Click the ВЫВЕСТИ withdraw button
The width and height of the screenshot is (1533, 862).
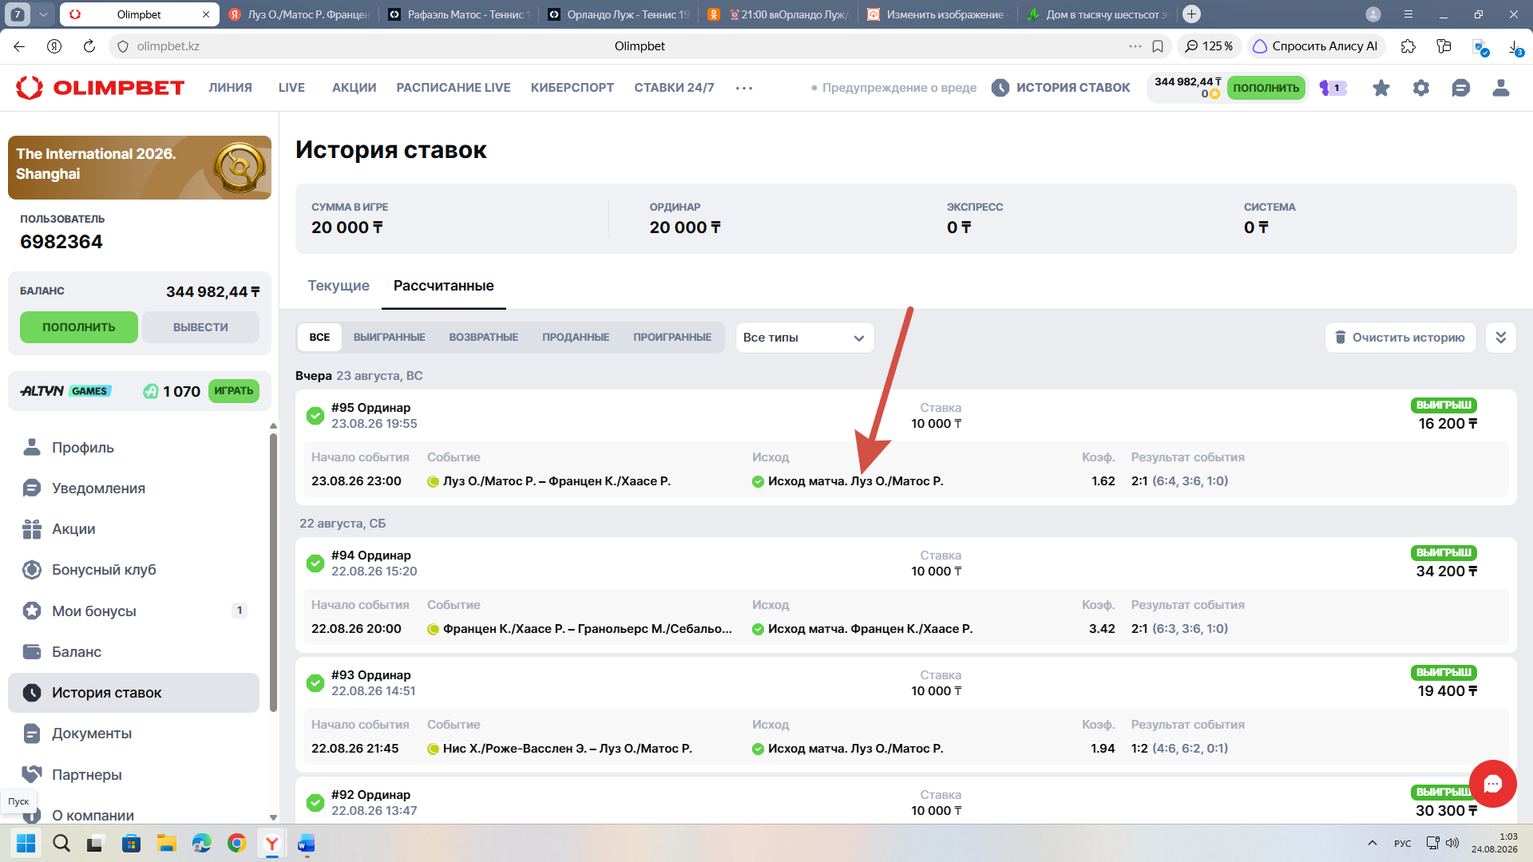click(200, 327)
